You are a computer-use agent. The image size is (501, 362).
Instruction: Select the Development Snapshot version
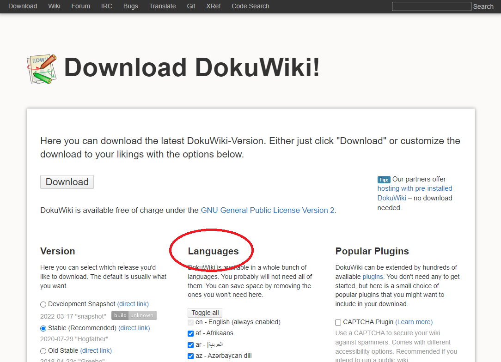[43, 304]
